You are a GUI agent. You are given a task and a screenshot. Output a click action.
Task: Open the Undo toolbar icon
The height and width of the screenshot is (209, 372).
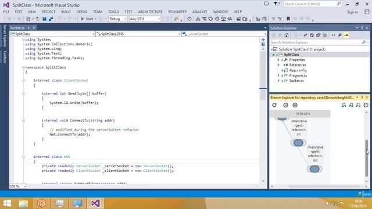pos(60,19)
